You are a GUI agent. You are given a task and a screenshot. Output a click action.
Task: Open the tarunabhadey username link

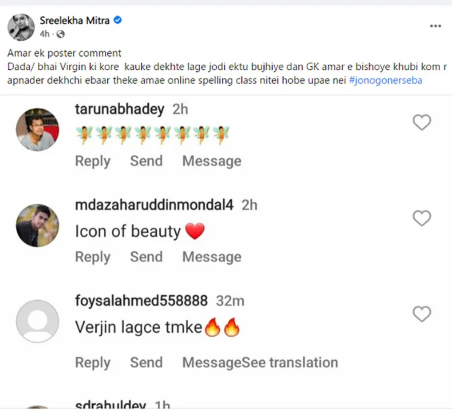119,109
